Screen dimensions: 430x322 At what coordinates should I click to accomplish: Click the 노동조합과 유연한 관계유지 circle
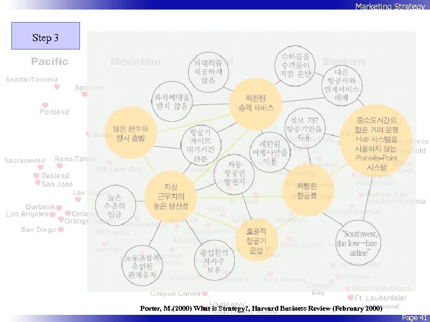coord(142,265)
